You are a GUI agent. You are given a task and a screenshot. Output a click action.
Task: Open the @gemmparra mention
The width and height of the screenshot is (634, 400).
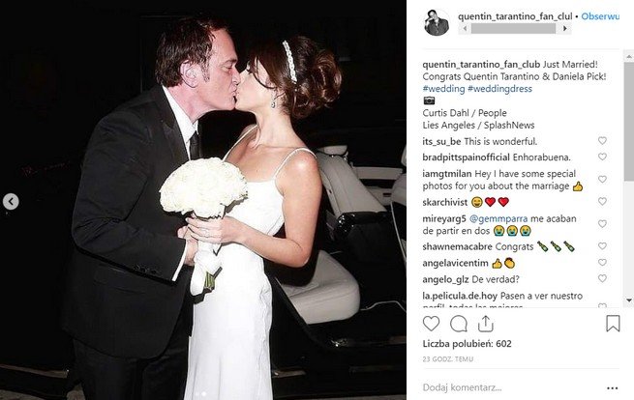(x=498, y=218)
